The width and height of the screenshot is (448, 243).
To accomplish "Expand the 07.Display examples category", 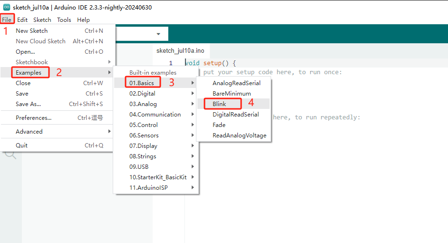I will [156, 146].
